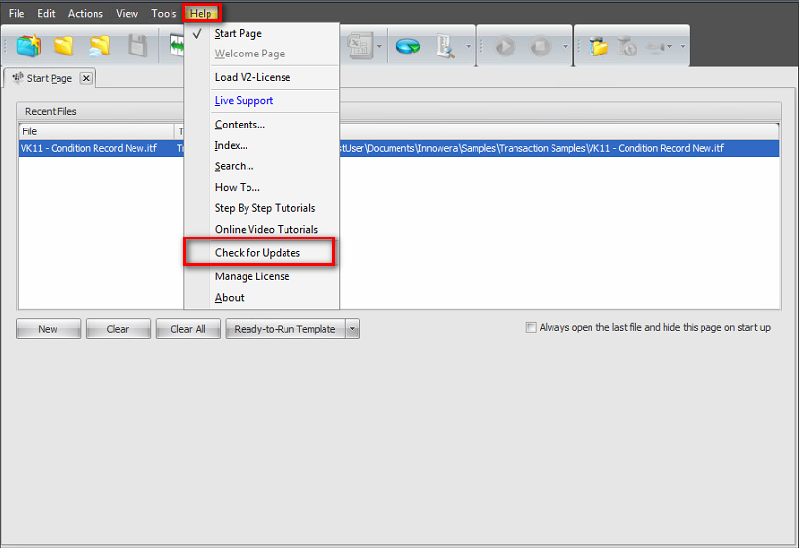Click the Open folder toolbar icon
This screenshot has height=548, width=799.
click(x=64, y=46)
